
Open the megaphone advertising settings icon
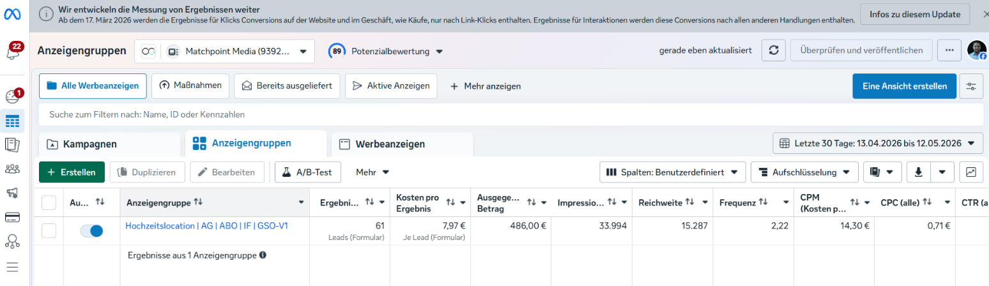(12, 193)
